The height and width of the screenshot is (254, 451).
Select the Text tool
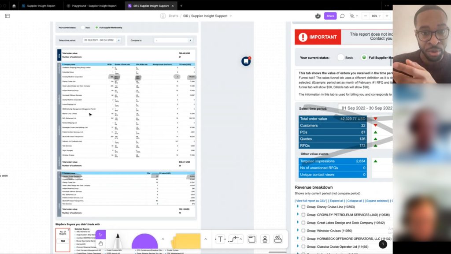click(x=220, y=239)
